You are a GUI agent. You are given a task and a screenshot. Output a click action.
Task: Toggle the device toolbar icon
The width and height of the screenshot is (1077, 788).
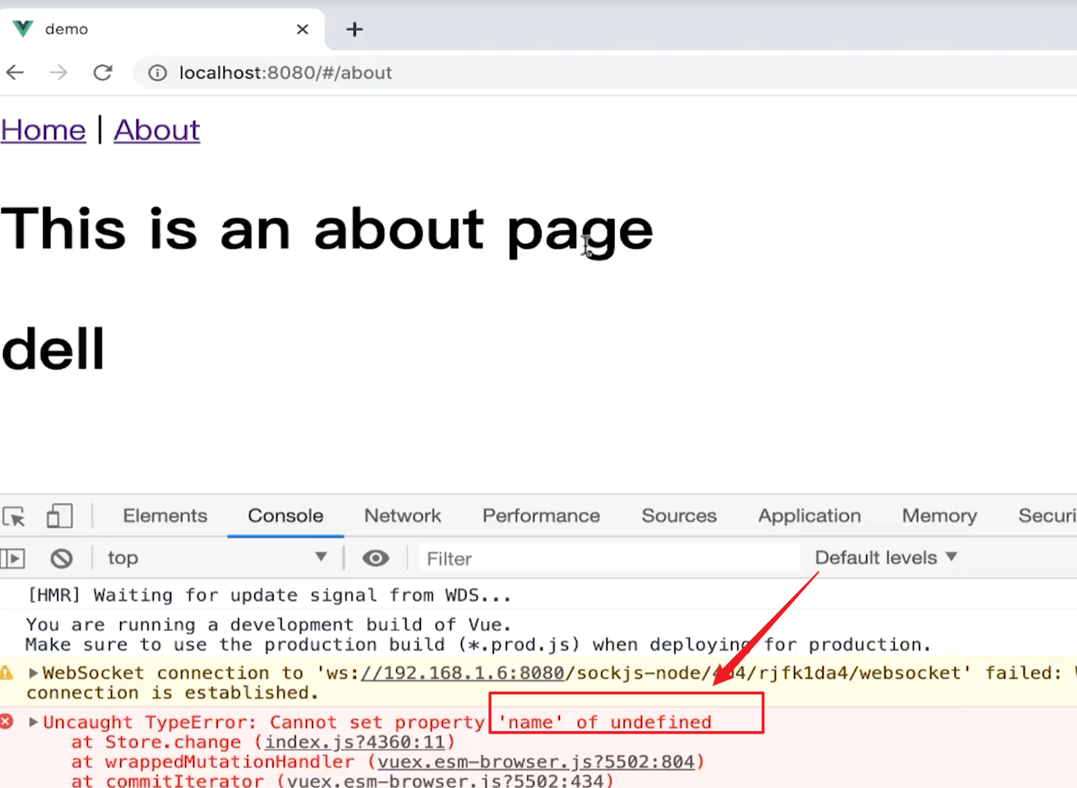(x=59, y=516)
